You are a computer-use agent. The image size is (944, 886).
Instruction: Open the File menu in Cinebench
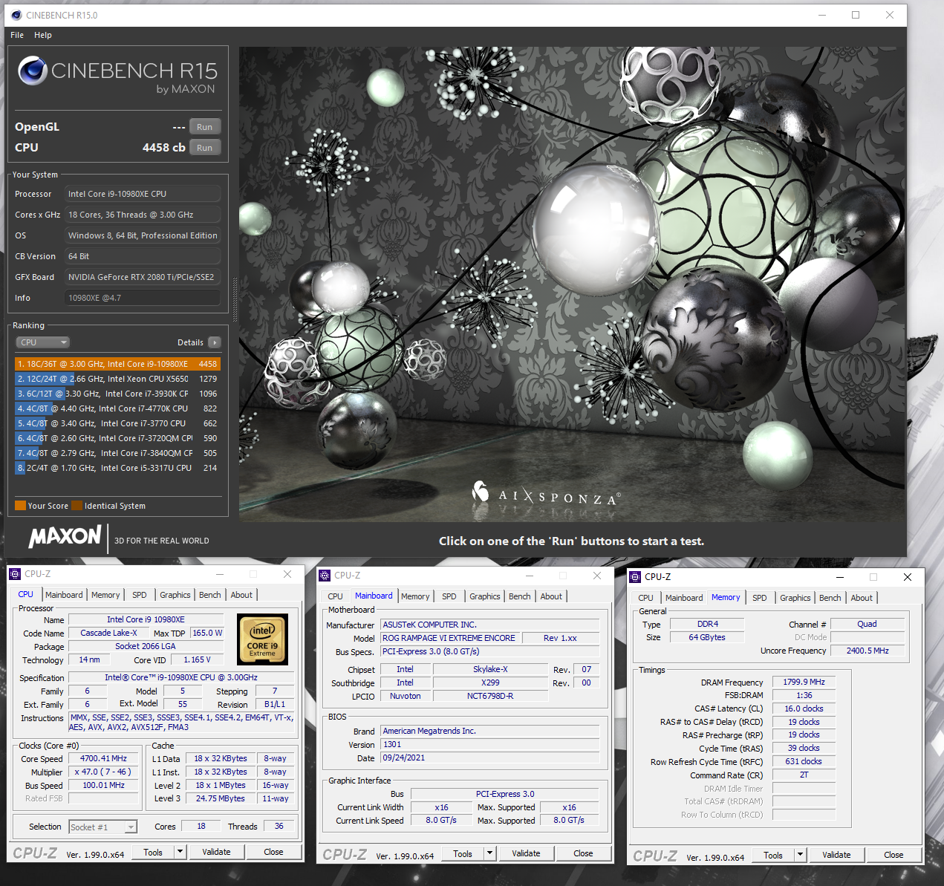tap(17, 35)
